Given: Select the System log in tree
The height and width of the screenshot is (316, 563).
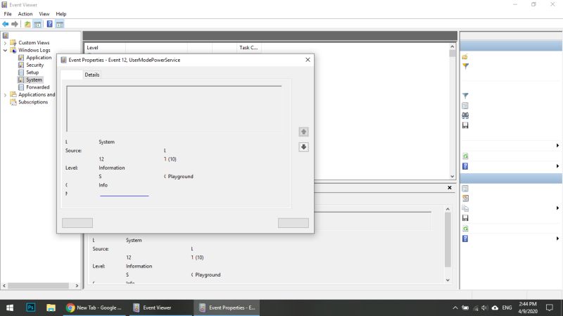Looking at the screenshot, I should (x=34, y=80).
